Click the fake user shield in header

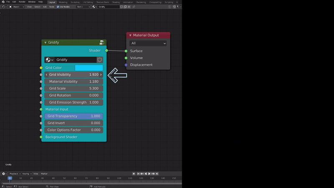[121, 7]
